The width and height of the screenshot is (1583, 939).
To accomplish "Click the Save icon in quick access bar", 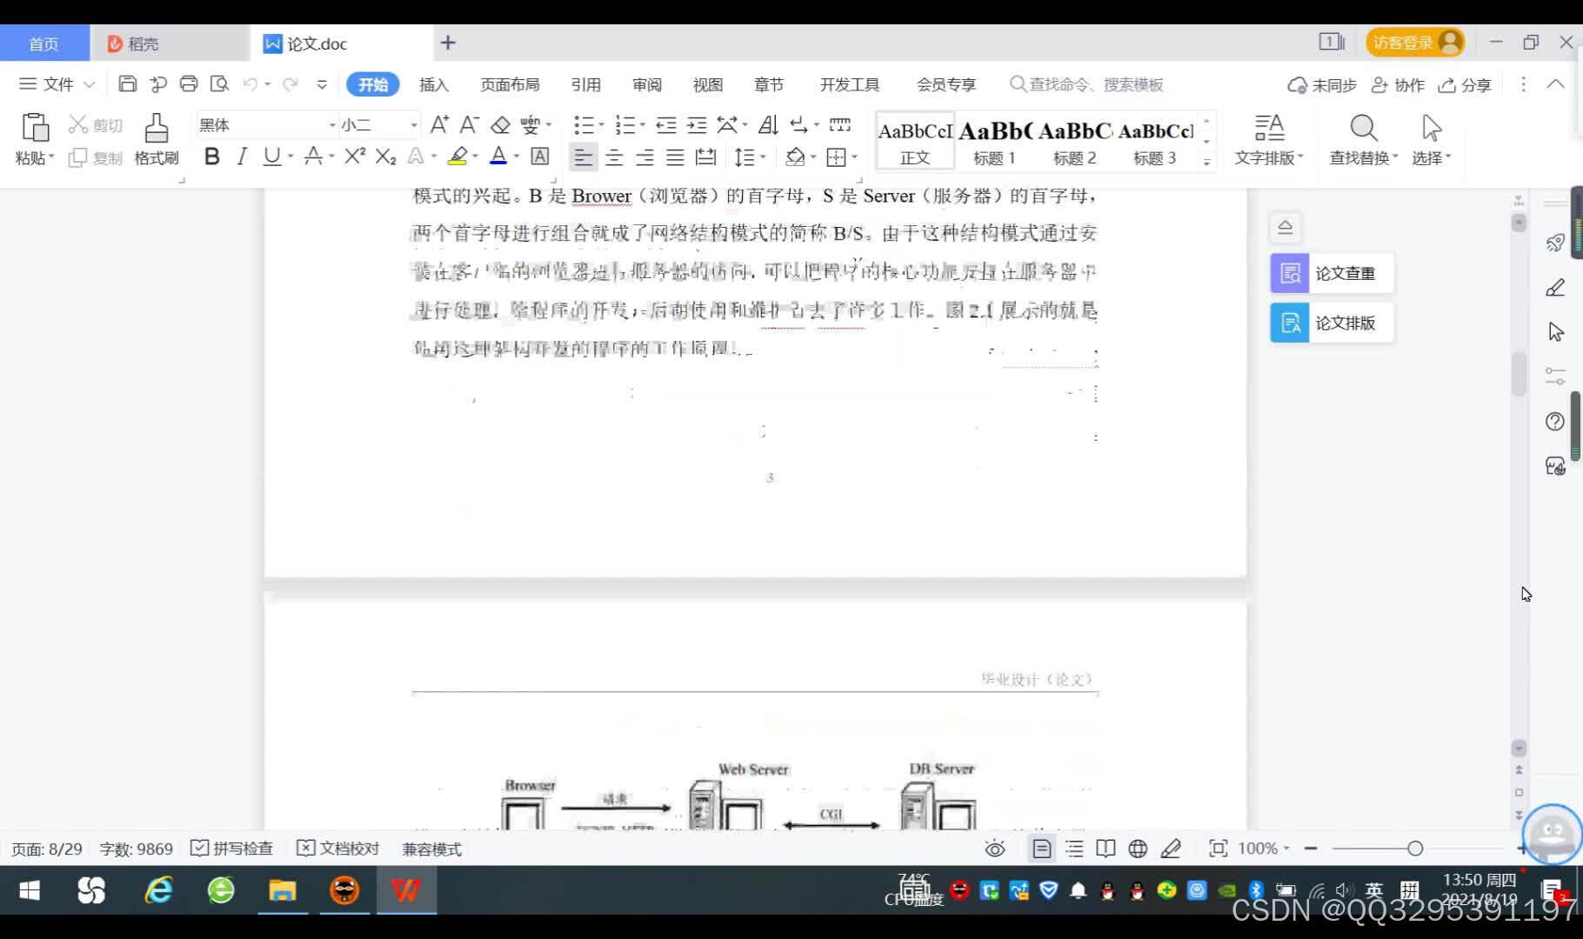I will [x=127, y=84].
